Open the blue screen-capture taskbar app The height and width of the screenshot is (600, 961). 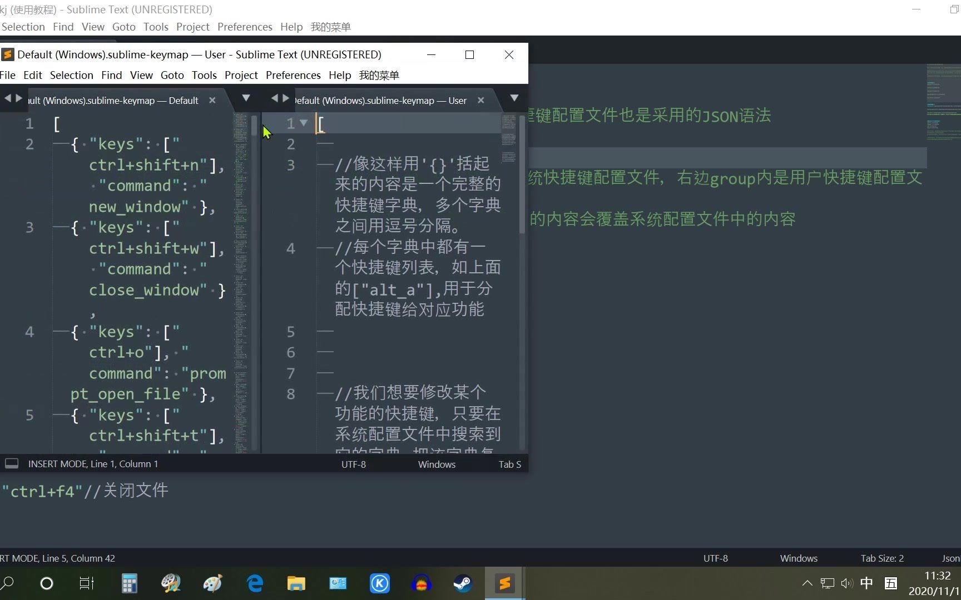(x=338, y=583)
